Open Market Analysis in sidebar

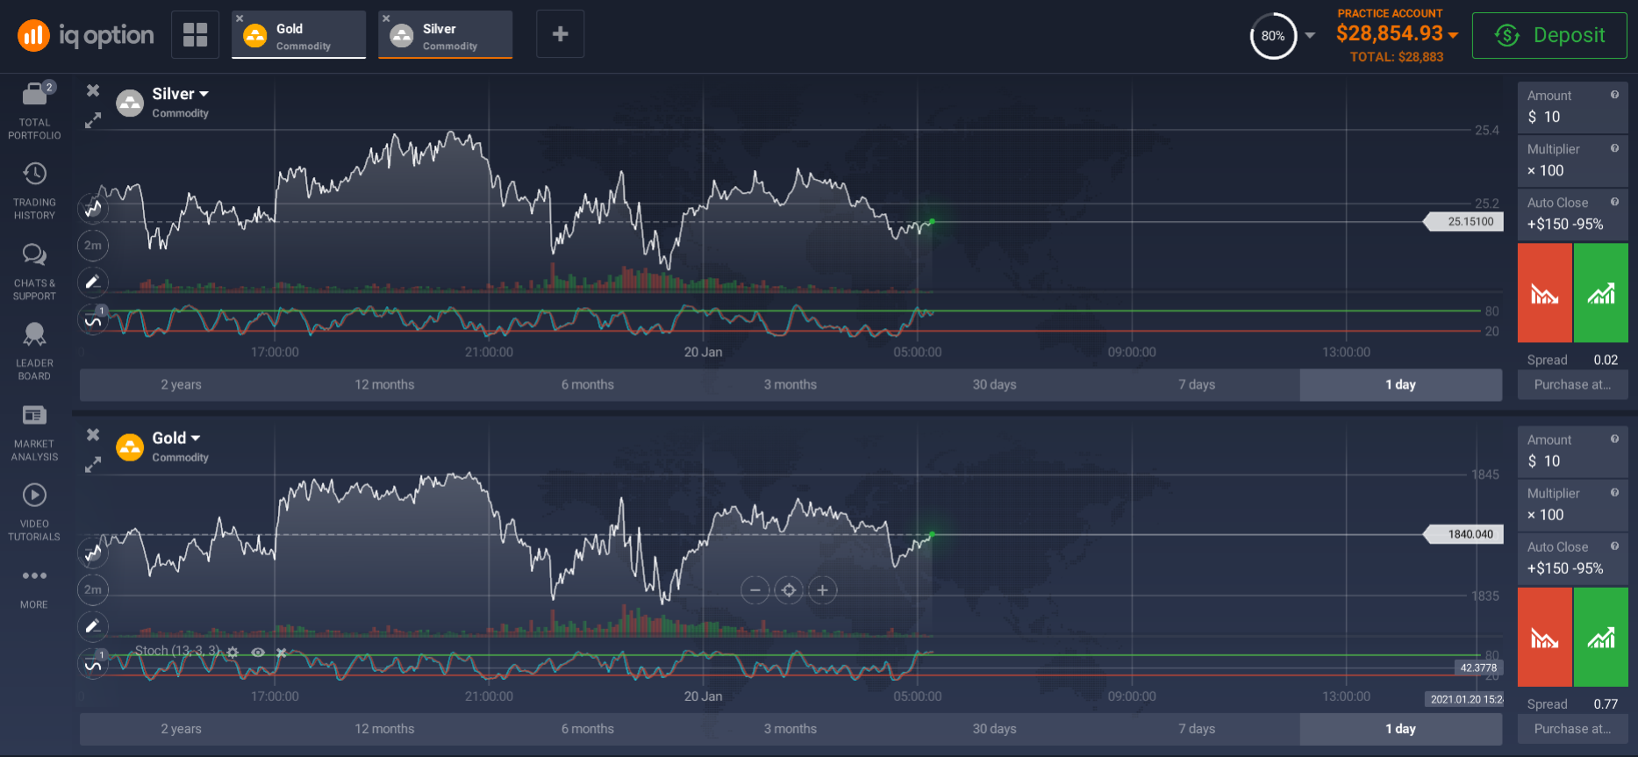tap(34, 432)
